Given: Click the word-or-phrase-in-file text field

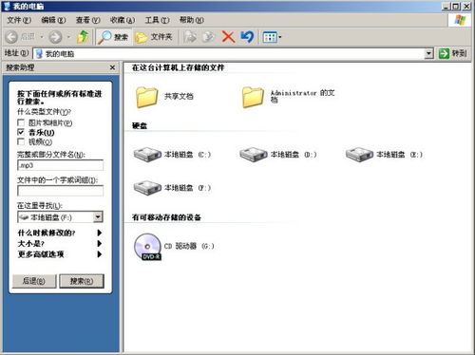Looking at the screenshot, I should [x=60, y=191].
